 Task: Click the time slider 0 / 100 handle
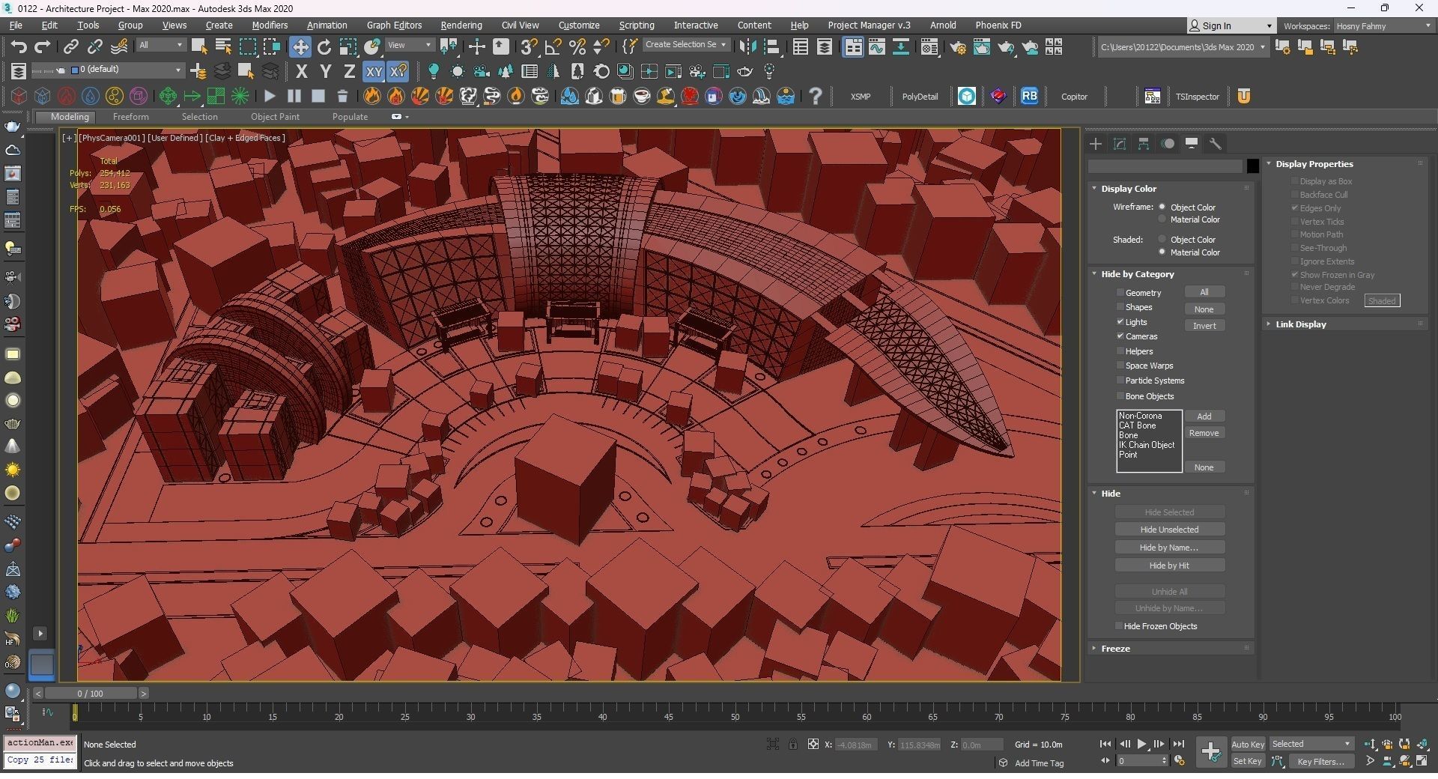coord(90,694)
